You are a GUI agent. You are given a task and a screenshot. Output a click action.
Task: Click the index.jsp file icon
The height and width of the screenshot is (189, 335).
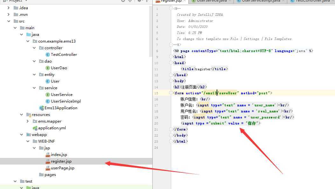pyautogui.click(x=48, y=155)
